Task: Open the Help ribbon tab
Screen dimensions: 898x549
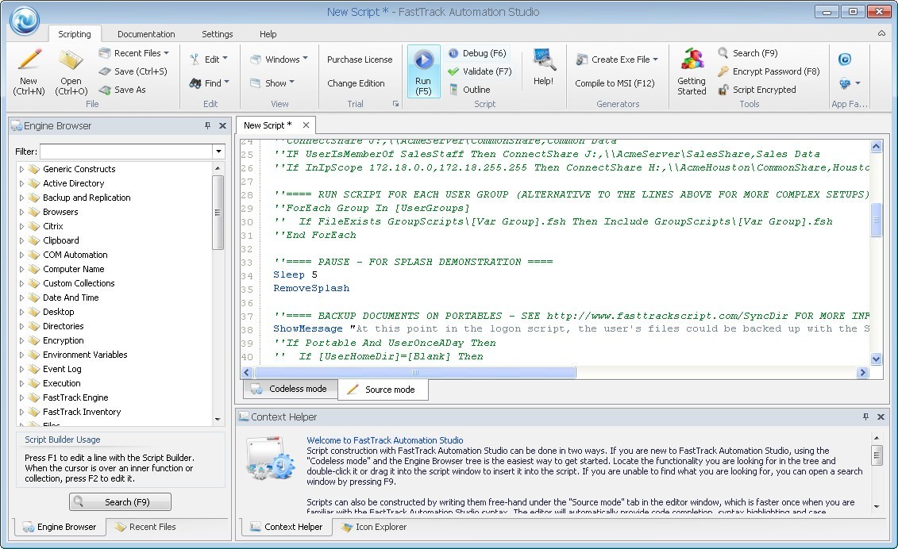Action: point(268,34)
